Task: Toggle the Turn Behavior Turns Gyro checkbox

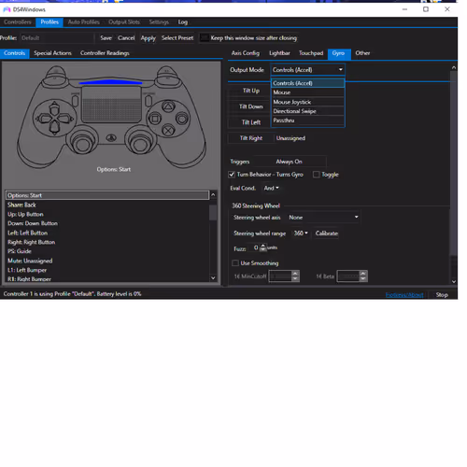Action: [x=232, y=175]
